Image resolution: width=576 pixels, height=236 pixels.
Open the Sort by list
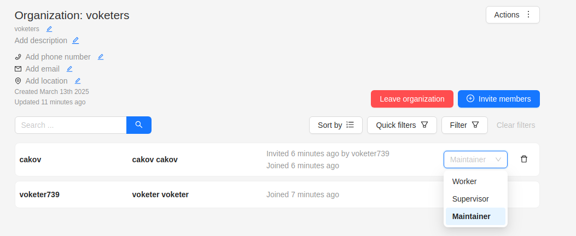coord(336,125)
